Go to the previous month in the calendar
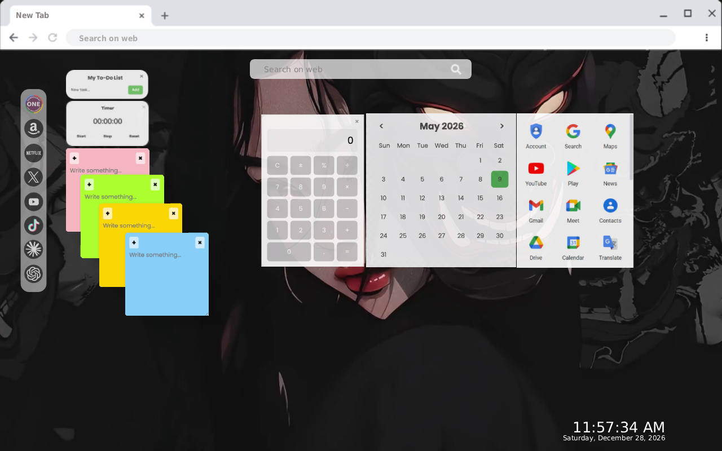The image size is (722, 451). click(381, 126)
